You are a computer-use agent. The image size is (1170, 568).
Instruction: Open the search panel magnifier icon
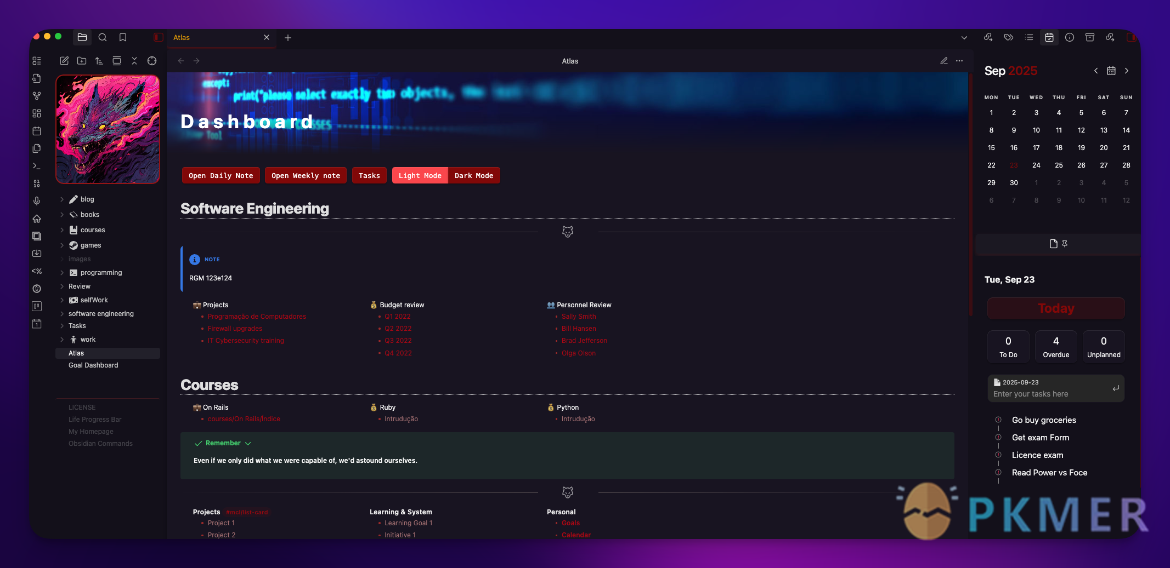pos(103,37)
